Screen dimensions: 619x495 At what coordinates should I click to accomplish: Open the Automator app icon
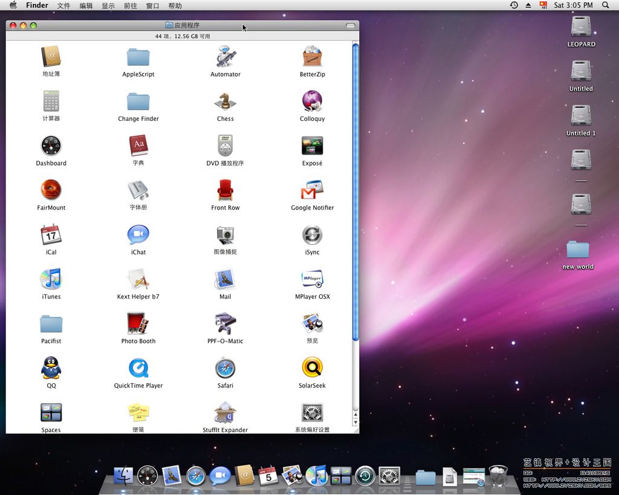point(225,56)
